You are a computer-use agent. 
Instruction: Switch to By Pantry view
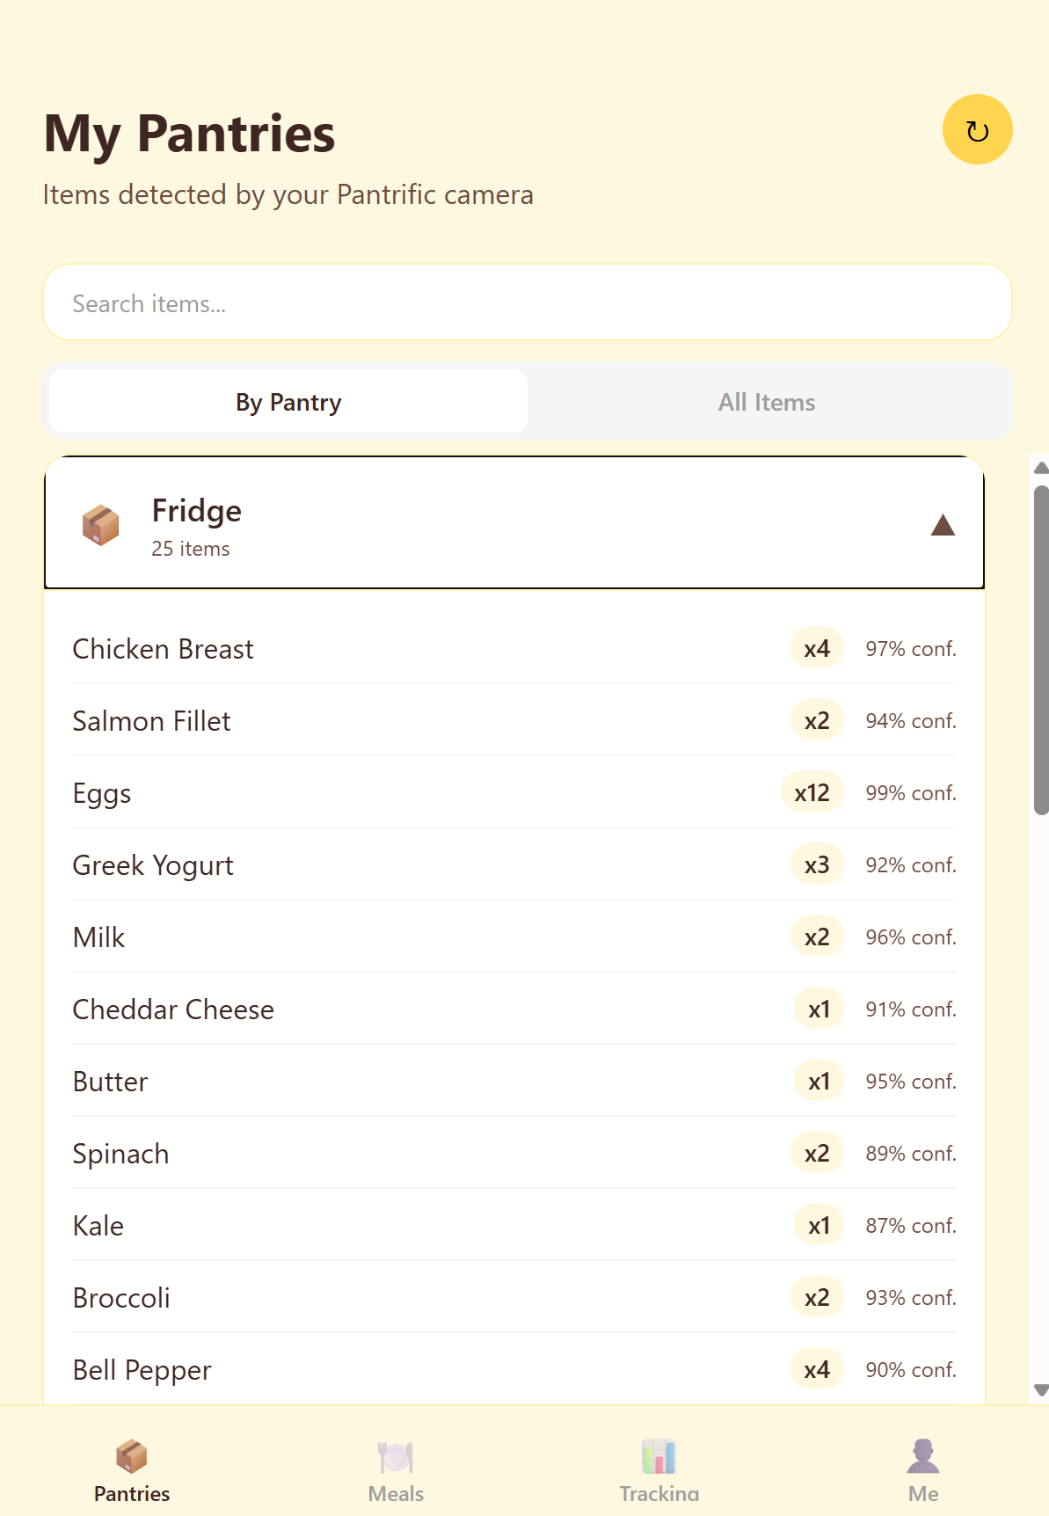[x=288, y=402]
